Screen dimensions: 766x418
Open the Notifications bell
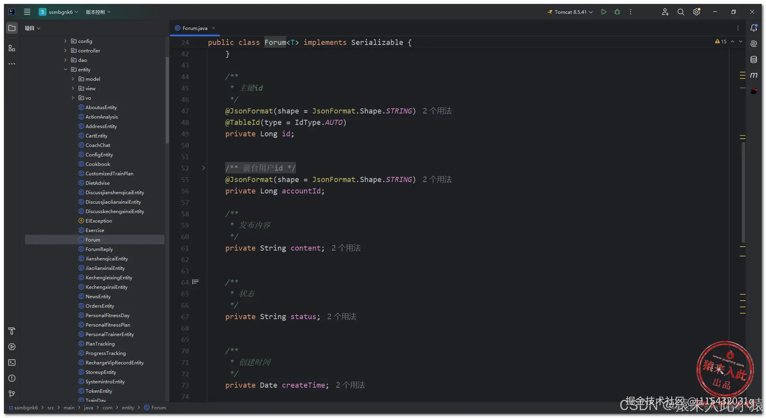tap(754, 28)
